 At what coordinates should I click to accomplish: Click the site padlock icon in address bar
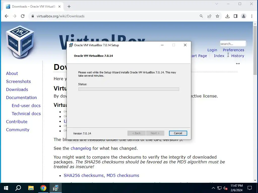[33, 16]
